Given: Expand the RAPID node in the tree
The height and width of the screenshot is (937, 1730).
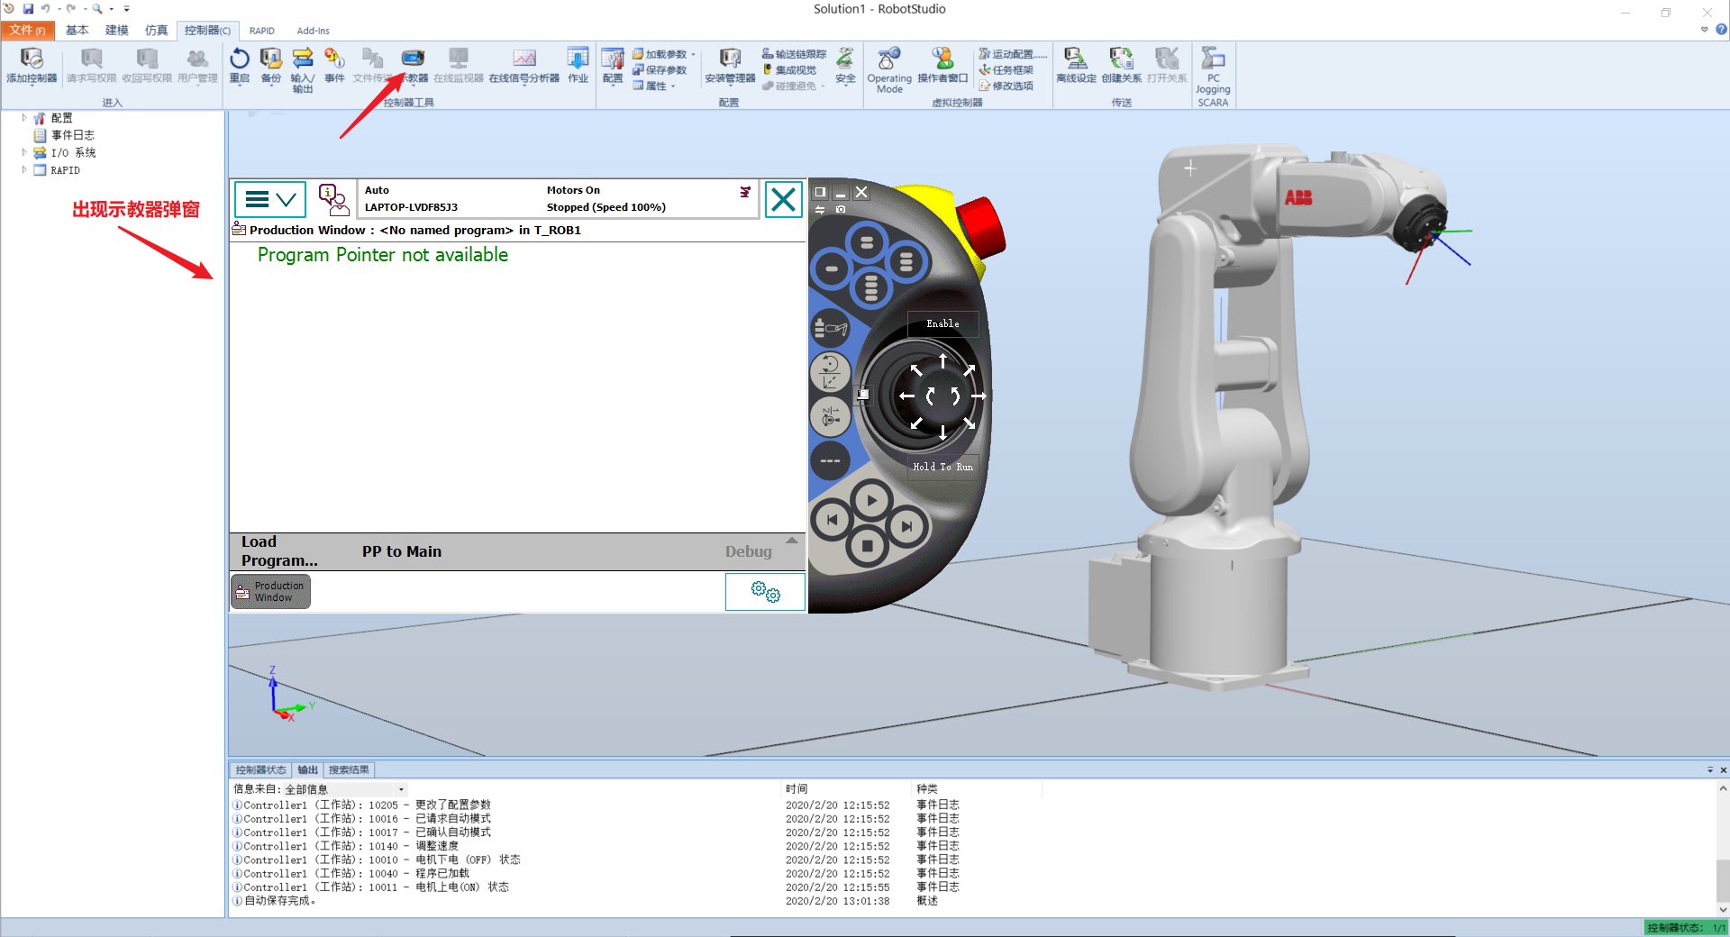Looking at the screenshot, I should click(23, 169).
